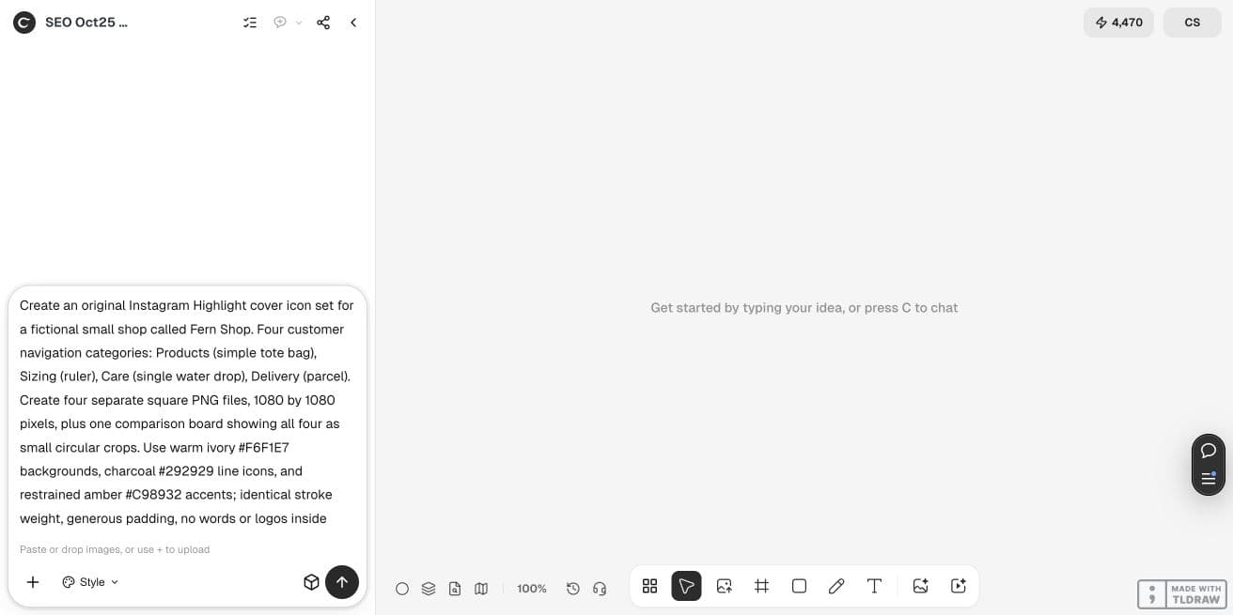Click the 3D cube model icon
Viewport: 1233px width, 615px height.
point(311,582)
